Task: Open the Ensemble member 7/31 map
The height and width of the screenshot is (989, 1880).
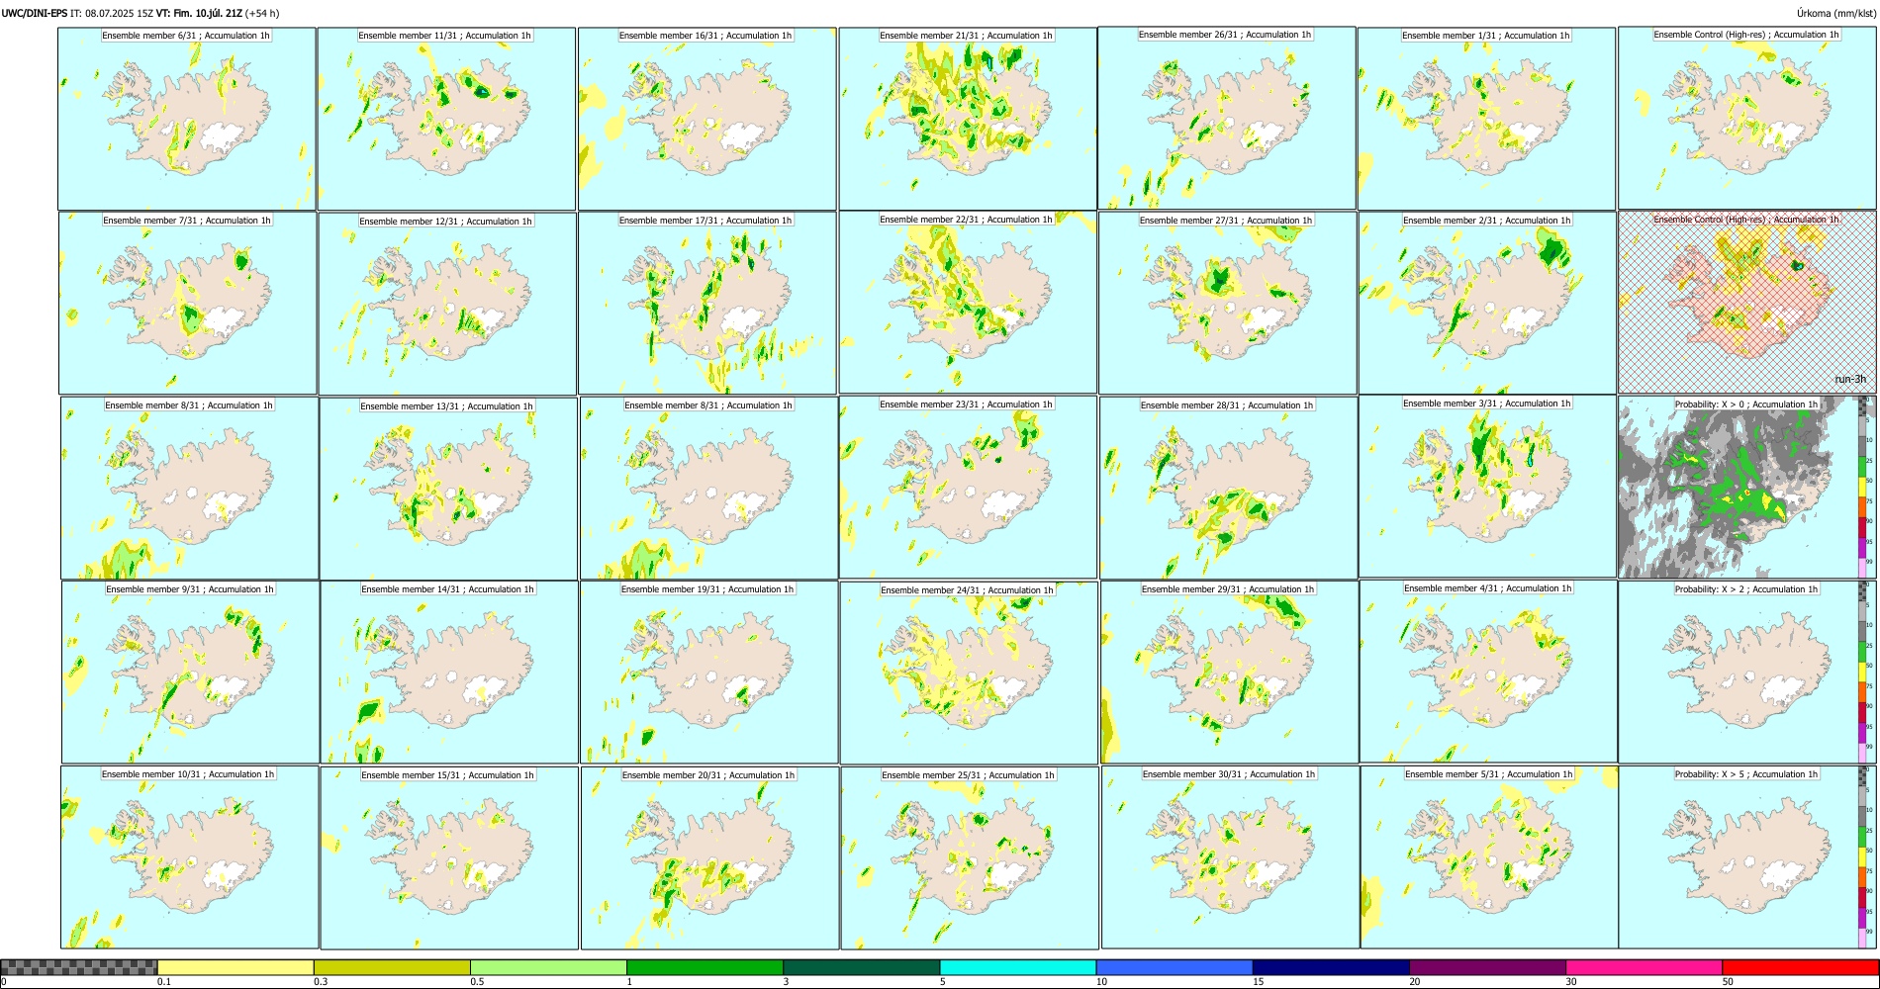Action: 188,303
